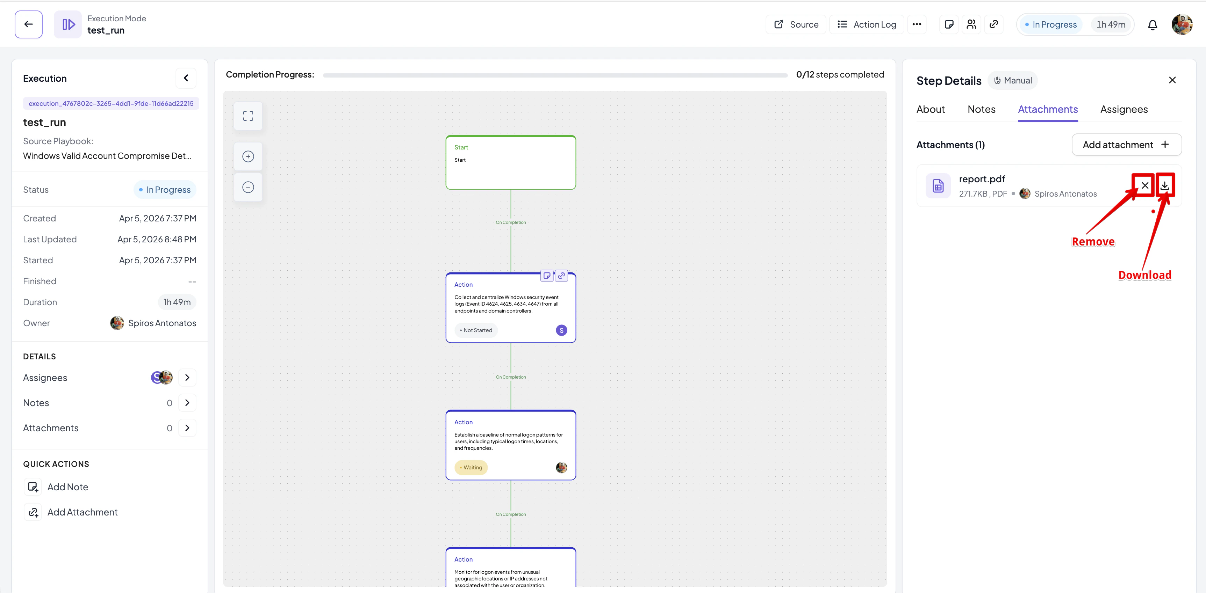Click the header link attachment icon
The width and height of the screenshot is (1206, 593).
tap(993, 24)
